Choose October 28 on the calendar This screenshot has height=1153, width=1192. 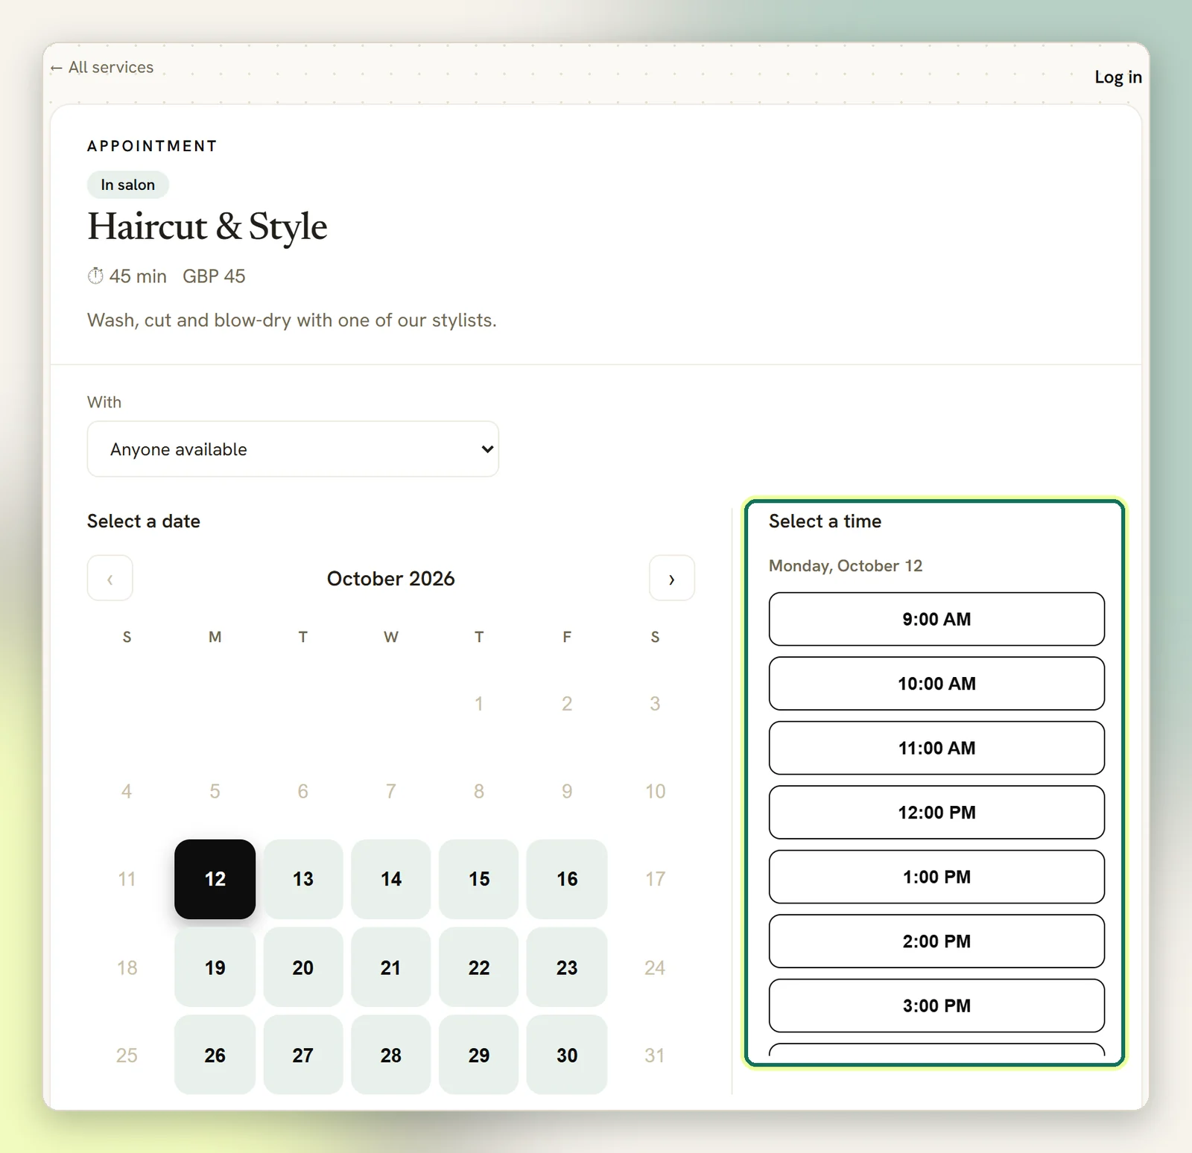(x=391, y=1055)
